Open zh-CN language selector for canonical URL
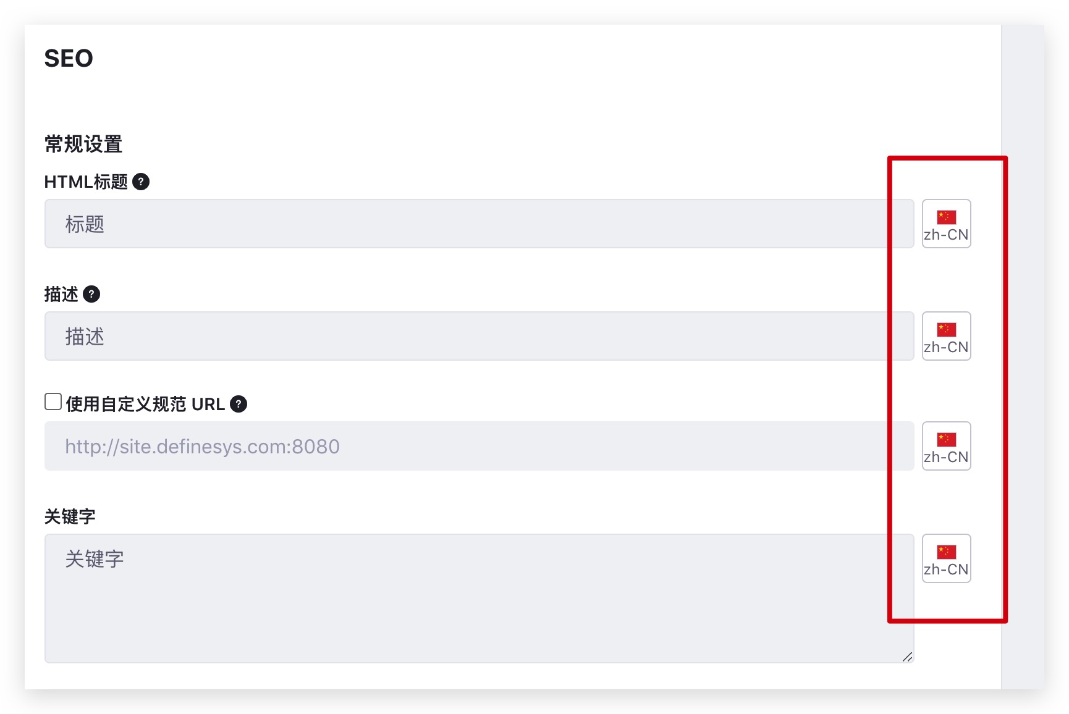Screen dimensions: 1069x714 click(946, 446)
